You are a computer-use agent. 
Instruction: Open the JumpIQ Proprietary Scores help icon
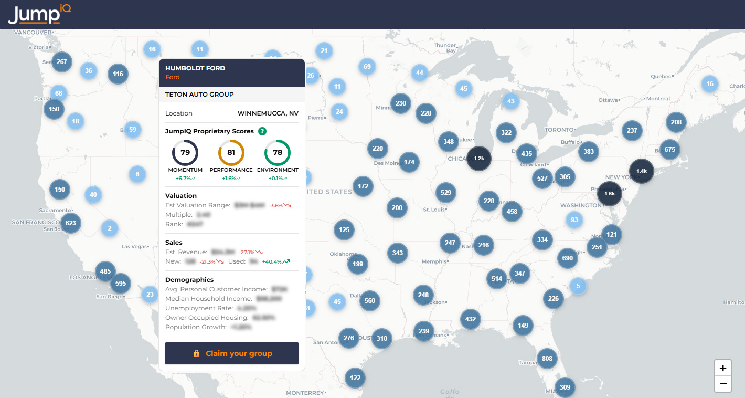pyautogui.click(x=262, y=131)
